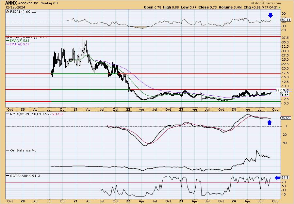Image resolution: width=294 pixels, height=204 pixels.
Task: Select the ANNX ticker symbol heading
Action: click(x=11, y=3)
